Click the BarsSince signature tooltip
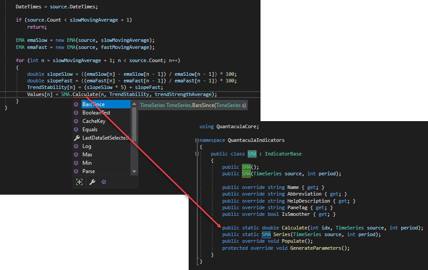 pyautogui.click(x=193, y=105)
